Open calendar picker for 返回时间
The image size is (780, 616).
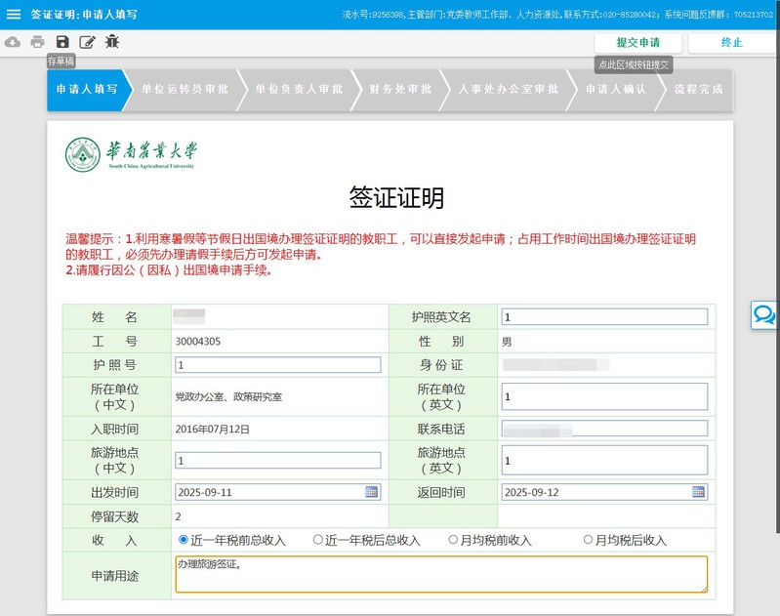click(x=698, y=492)
